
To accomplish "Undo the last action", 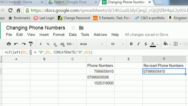I will [x=16, y=44].
